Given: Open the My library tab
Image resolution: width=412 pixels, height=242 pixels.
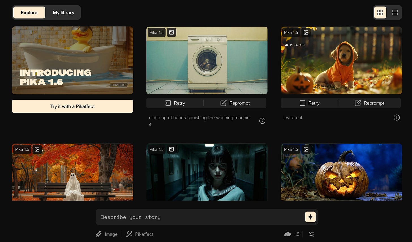Looking at the screenshot, I should pyautogui.click(x=63, y=12).
